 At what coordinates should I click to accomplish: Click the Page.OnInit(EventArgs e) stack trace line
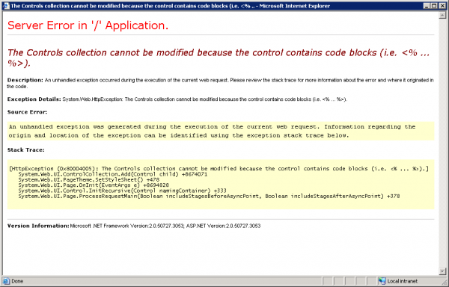tap(94, 185)
